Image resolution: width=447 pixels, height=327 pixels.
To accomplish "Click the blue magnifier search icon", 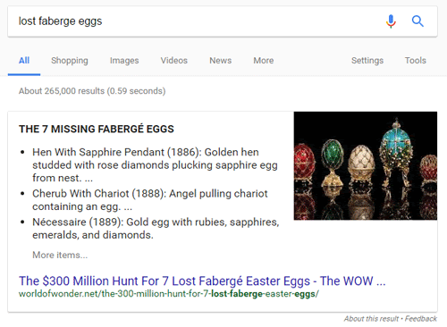I will [417, 21].
